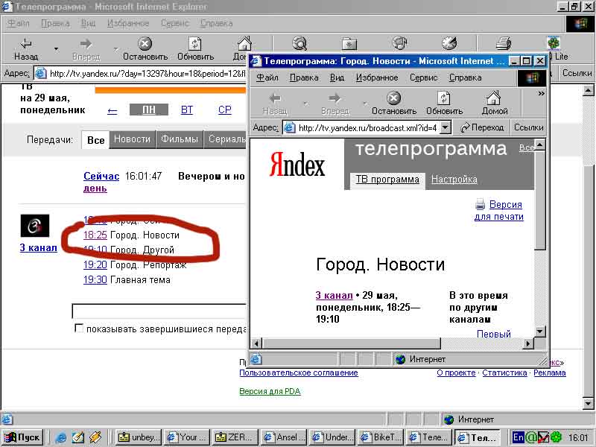
Task: Click the green flower ICQ tray icon
Action: 556,437
